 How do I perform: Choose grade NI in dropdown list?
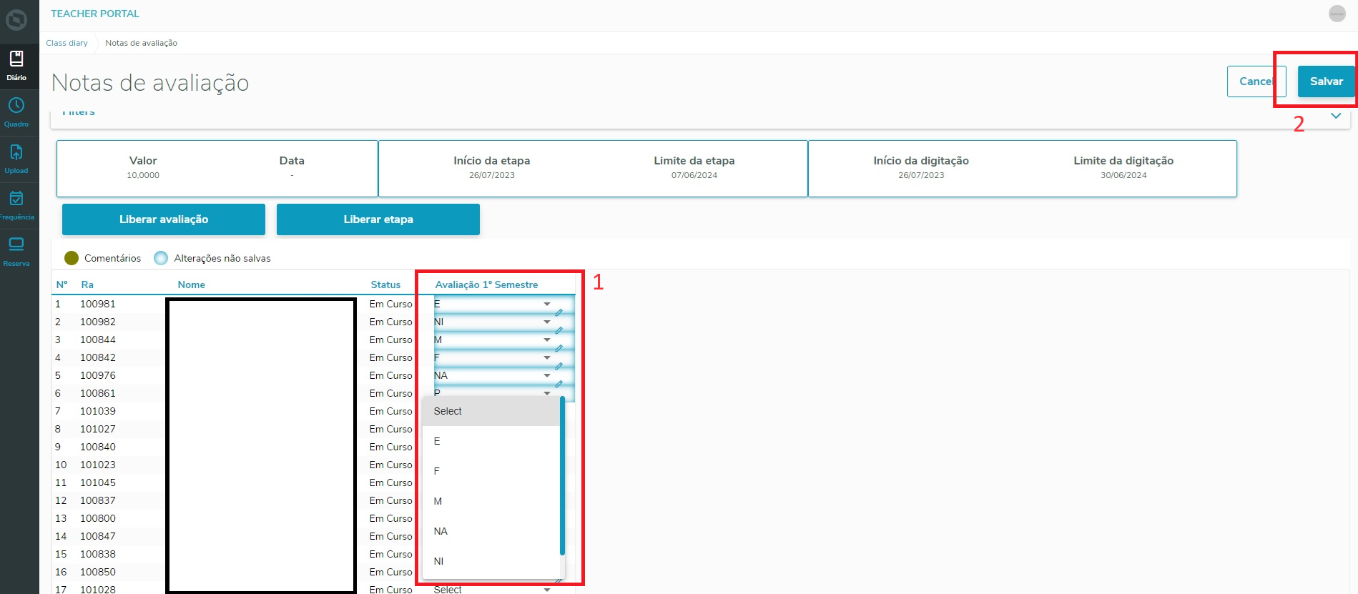tap(491, 561)
